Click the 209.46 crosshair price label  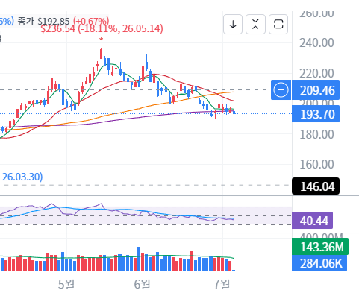click(x=316, y=90)
